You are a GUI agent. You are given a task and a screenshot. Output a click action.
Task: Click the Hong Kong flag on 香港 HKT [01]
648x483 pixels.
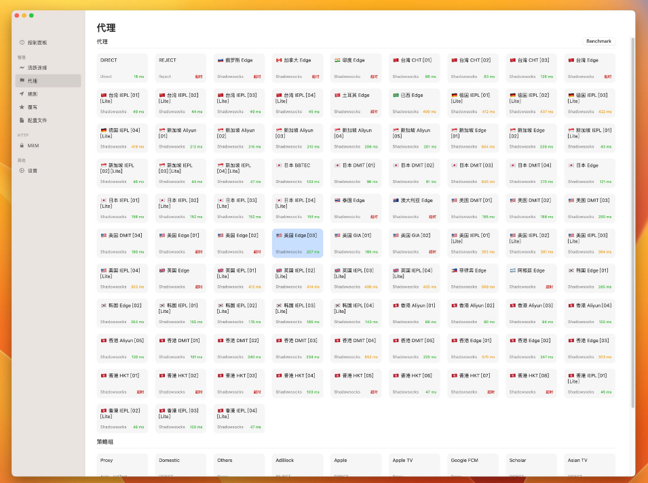coord(104,376)
